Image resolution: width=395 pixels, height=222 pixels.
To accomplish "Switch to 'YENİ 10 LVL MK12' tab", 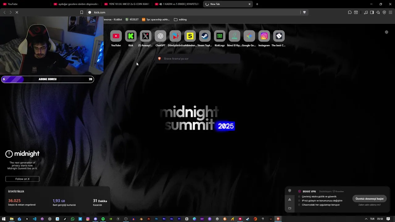I will coord(127,4).
